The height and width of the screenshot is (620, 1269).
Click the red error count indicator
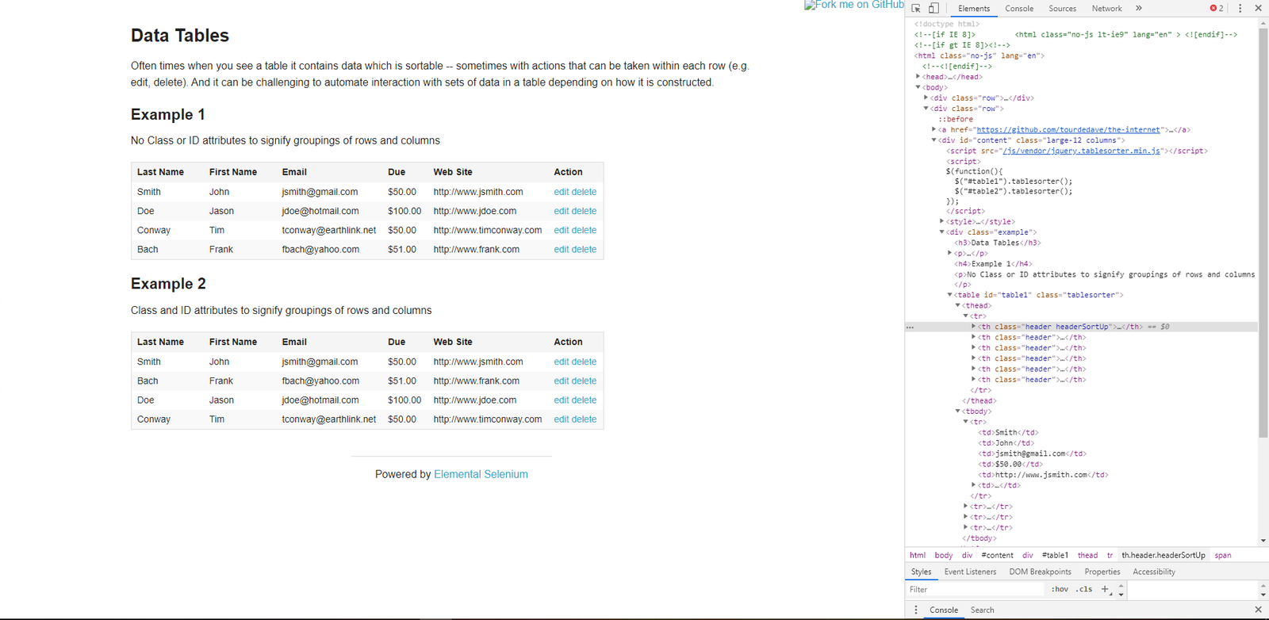[x=1216, y=8]
